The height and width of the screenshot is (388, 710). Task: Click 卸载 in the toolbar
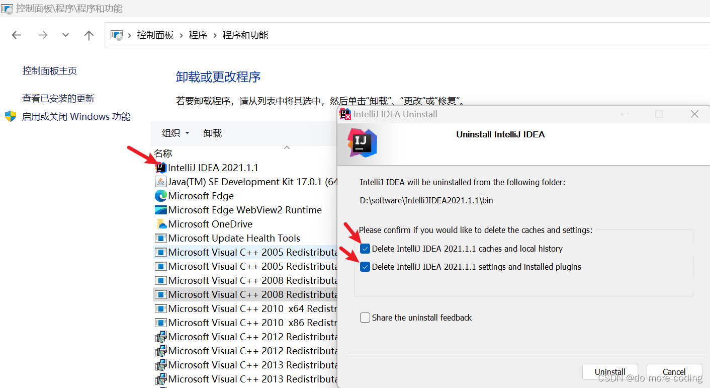213,133
